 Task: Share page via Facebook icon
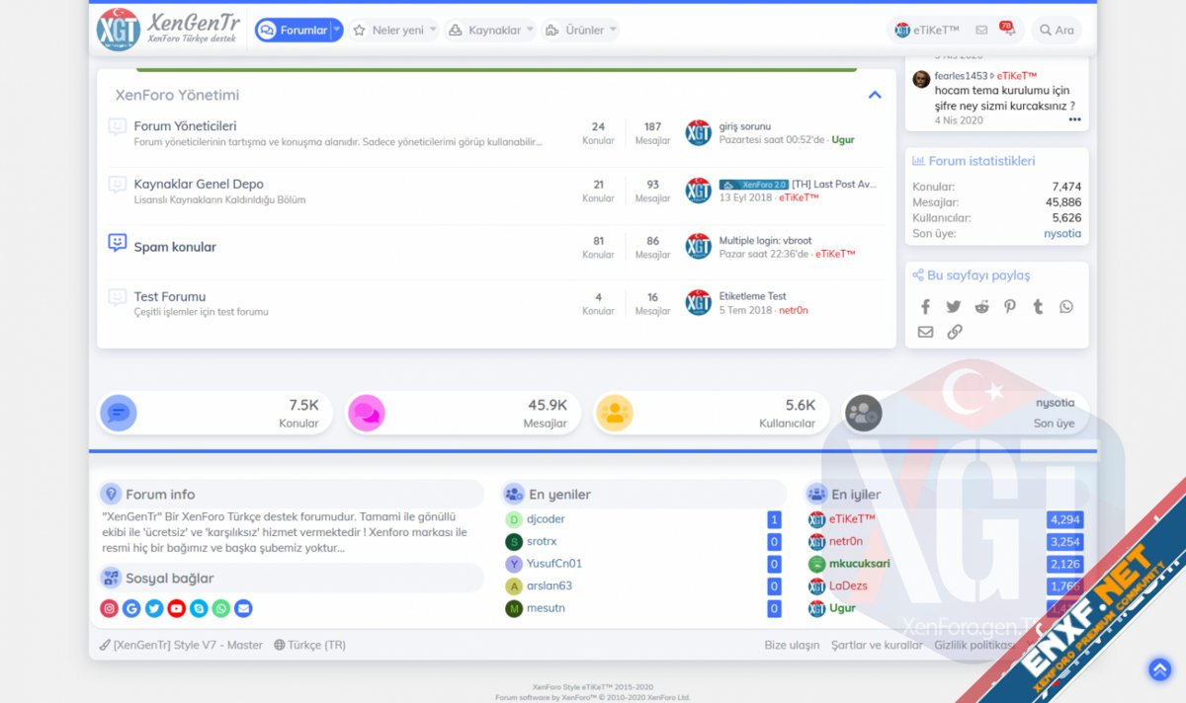coord(925,307)
